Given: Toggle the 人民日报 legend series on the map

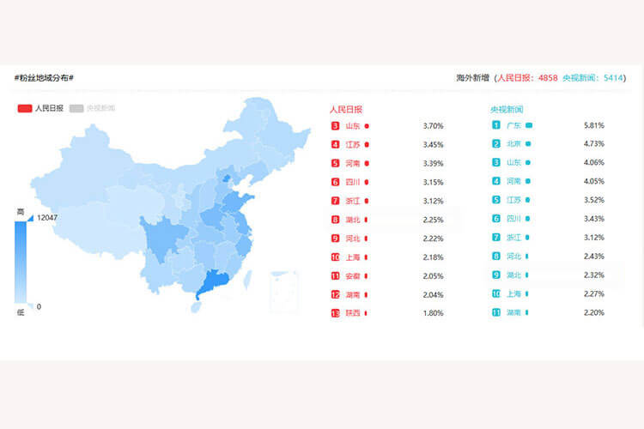Looking at the screenshot, I should 25,108.
